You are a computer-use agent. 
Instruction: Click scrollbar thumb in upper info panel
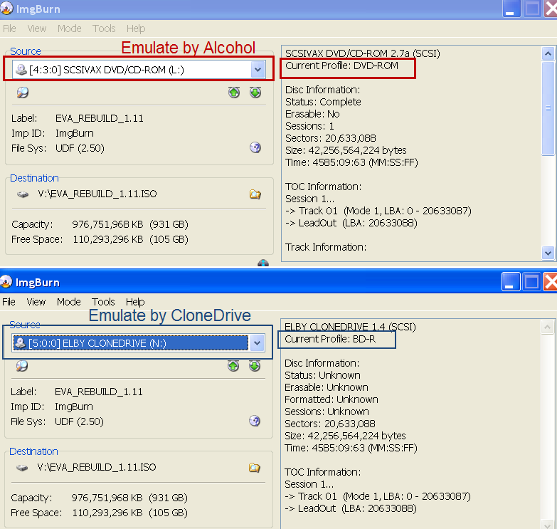(548, 108)
